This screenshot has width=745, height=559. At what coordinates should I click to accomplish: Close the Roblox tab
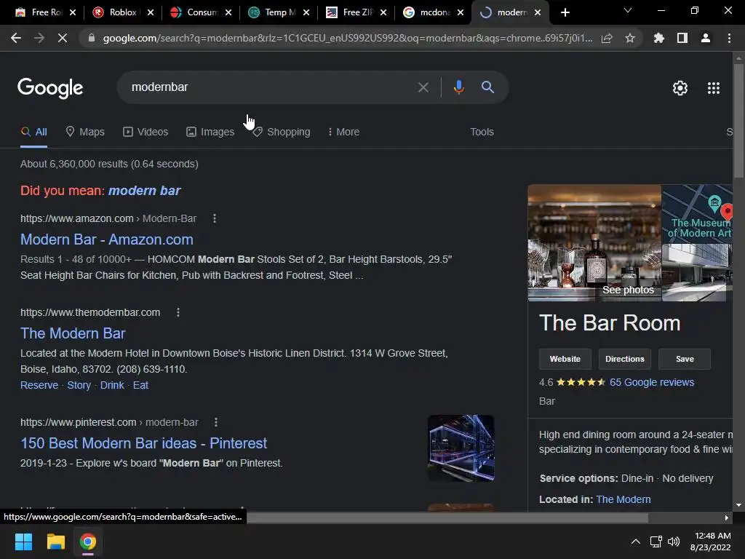[151, 12]
